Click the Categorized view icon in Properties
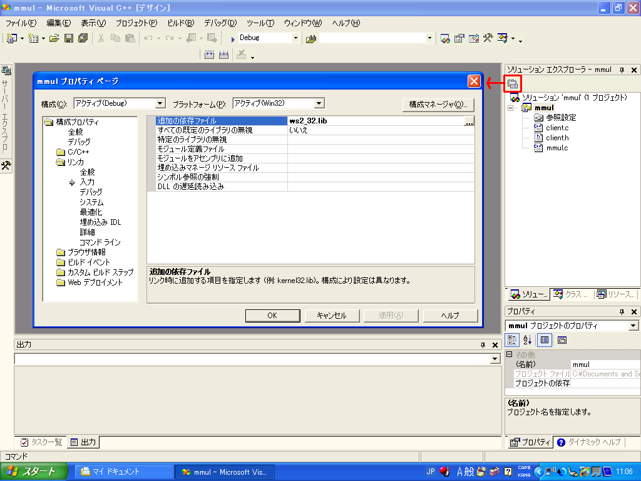This screenshot has height=481, width=641. tap(512, 340)
